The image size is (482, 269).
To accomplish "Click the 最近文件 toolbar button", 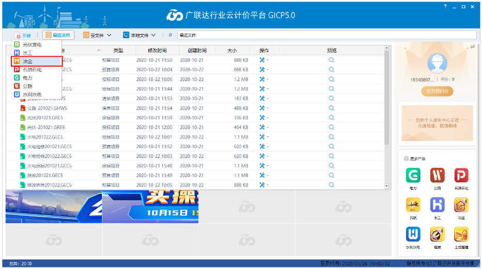I will 59,35.
